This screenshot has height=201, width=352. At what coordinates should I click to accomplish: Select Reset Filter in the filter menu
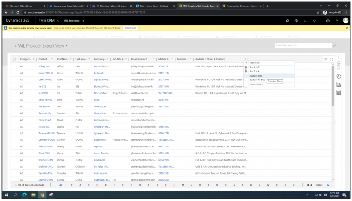(x=254, y=63)
